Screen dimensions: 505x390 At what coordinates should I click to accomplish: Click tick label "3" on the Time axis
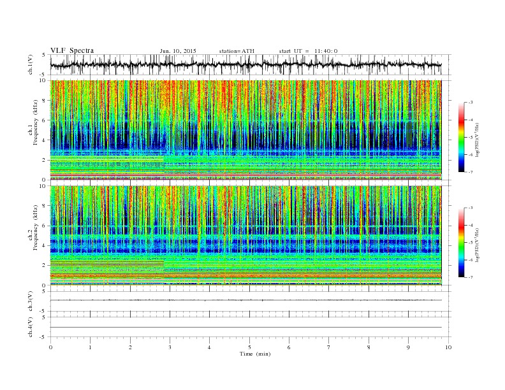170,347
